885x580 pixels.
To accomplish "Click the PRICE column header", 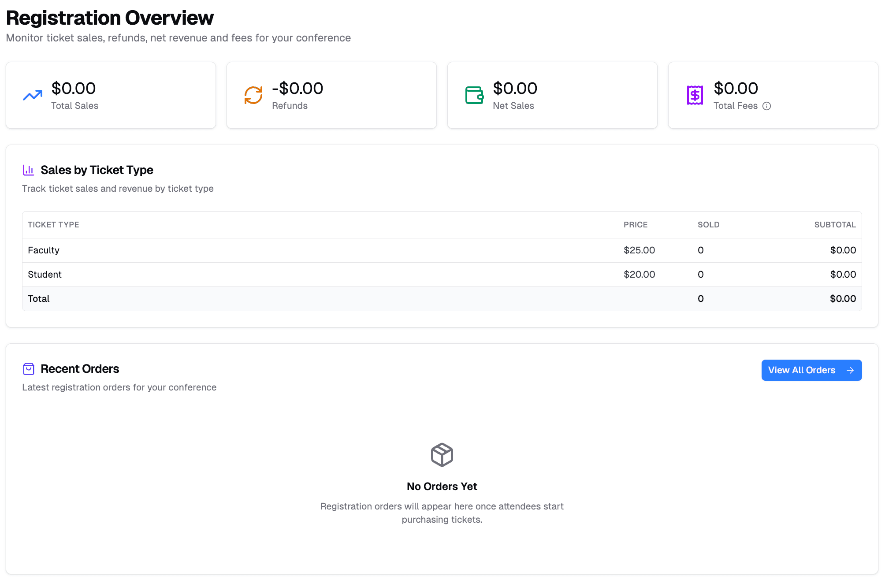I will click(x=636, y=225).
